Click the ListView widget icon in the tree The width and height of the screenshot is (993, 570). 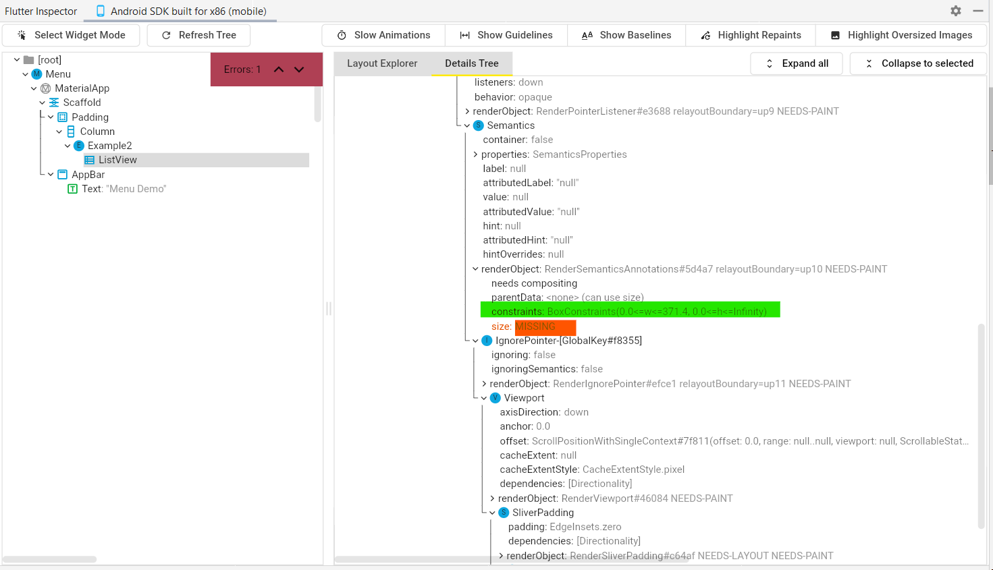[89, 159]
